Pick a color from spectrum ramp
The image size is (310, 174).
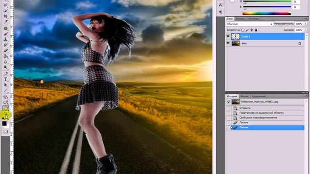point(266,14)
